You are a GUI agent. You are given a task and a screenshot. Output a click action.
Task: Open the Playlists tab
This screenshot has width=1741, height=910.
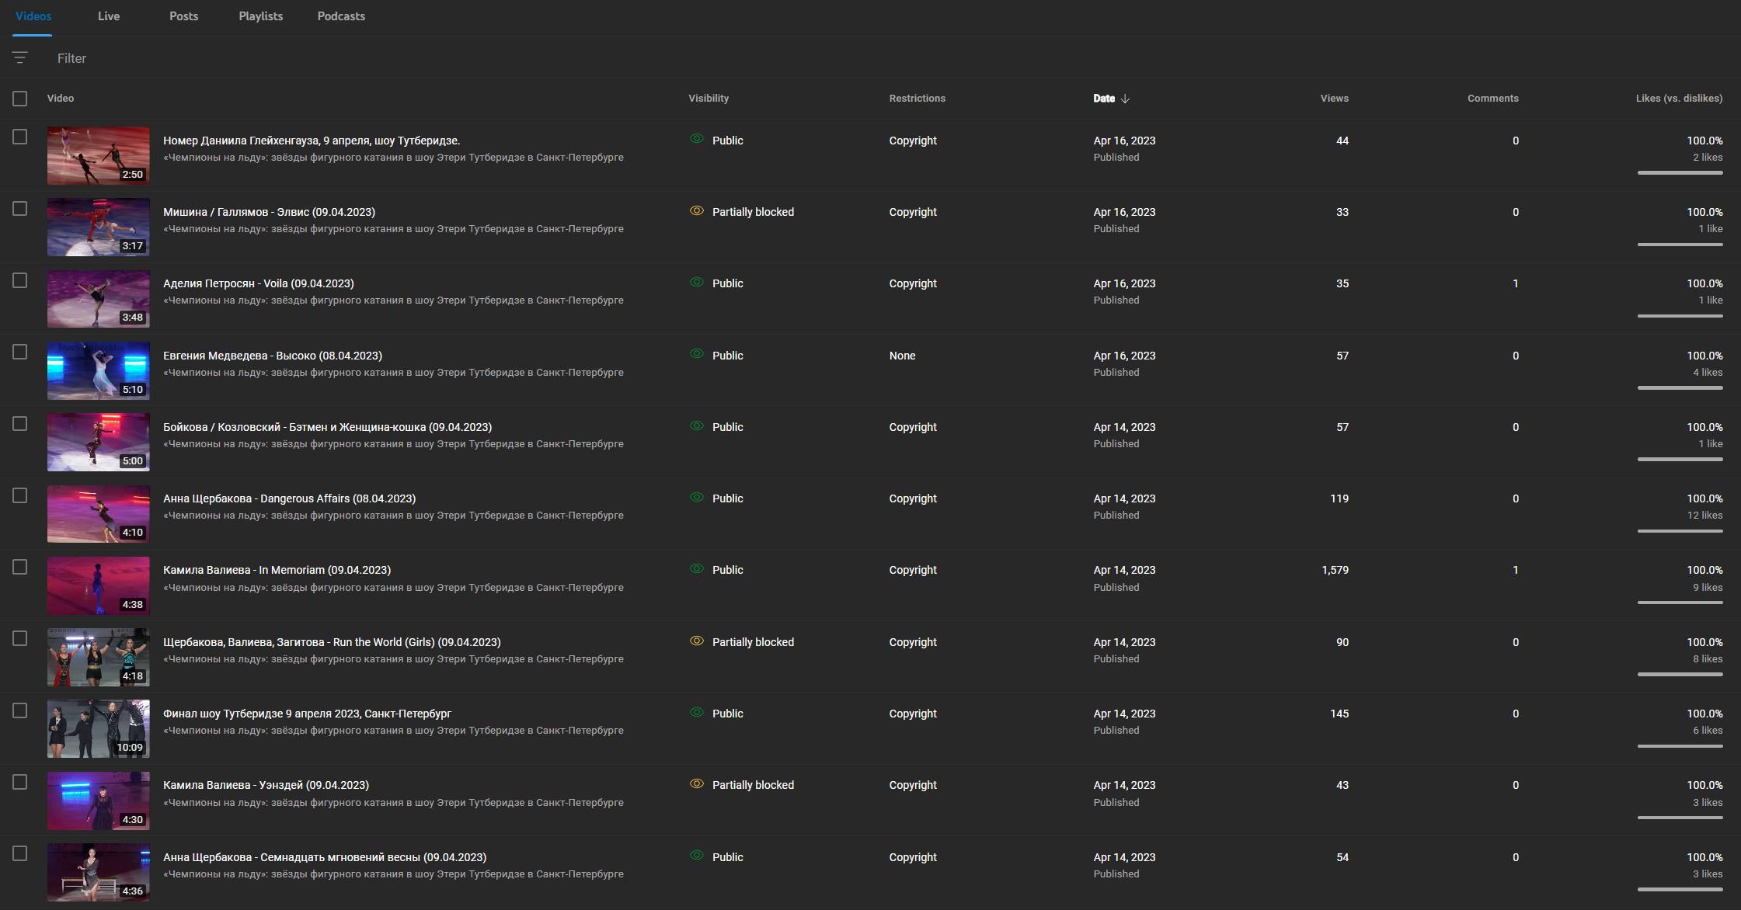coord(260,16)
